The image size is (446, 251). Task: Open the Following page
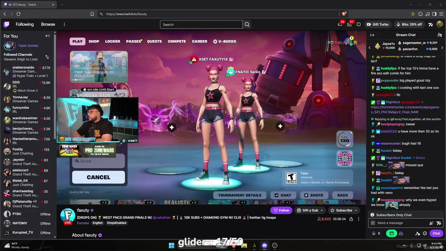[24, 24]
